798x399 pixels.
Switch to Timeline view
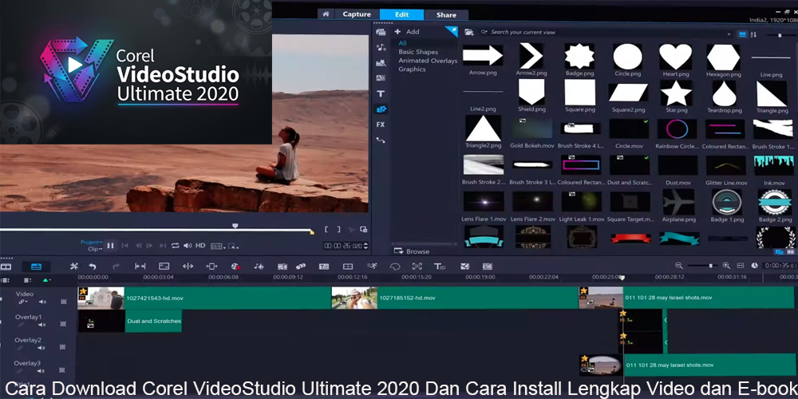click(x=36, y=267)
